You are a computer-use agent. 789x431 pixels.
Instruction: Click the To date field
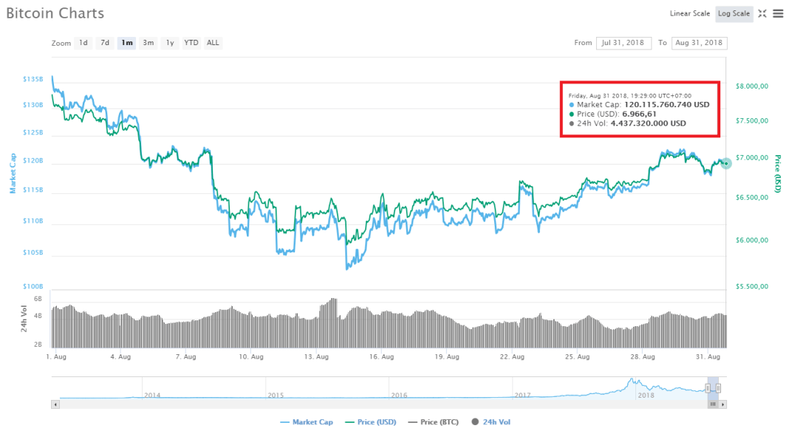(x=699, y=43)
